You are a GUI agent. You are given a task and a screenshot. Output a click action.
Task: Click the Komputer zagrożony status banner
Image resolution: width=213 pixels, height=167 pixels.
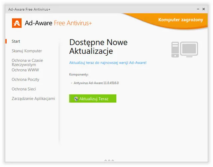[x=180, y=20]
